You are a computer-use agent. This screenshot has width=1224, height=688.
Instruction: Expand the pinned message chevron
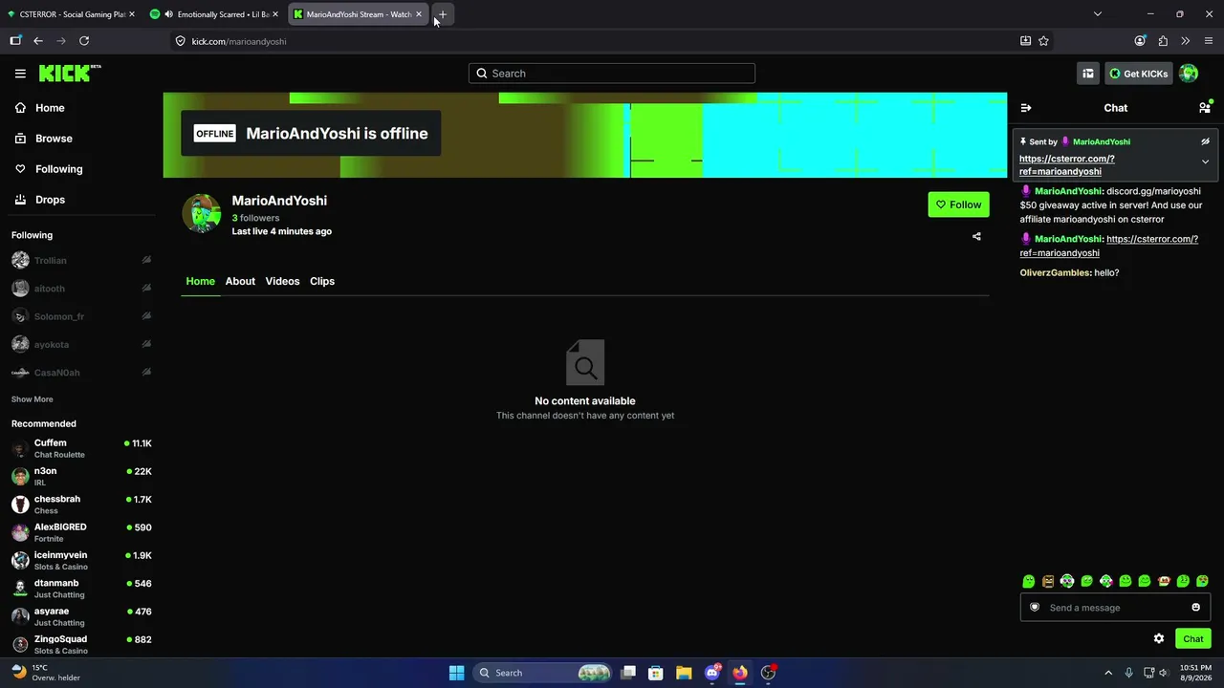[x=1205, y=161]
